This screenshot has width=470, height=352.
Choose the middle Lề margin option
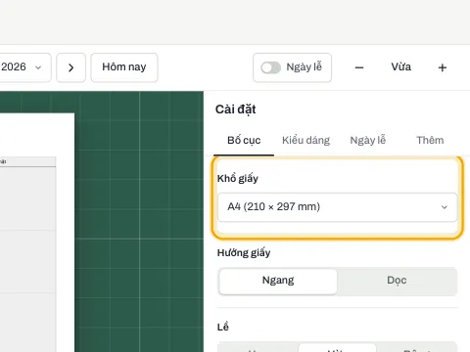337,347
